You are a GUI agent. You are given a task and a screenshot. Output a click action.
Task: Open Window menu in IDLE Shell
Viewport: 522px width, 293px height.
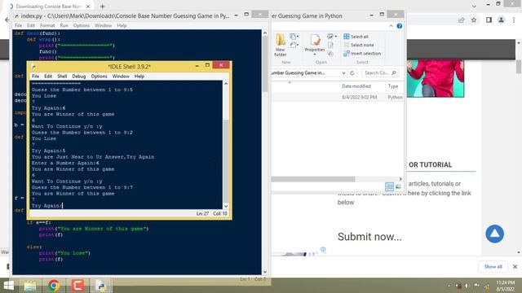coord(121,76)
